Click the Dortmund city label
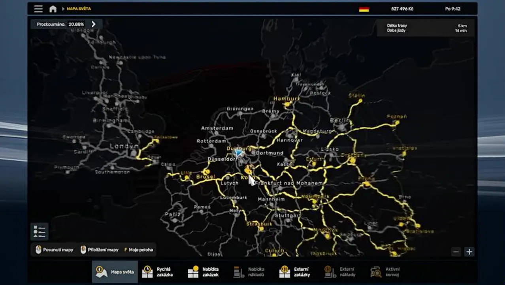The width and height of the screenshot is (505, 285). coord(270,153)
